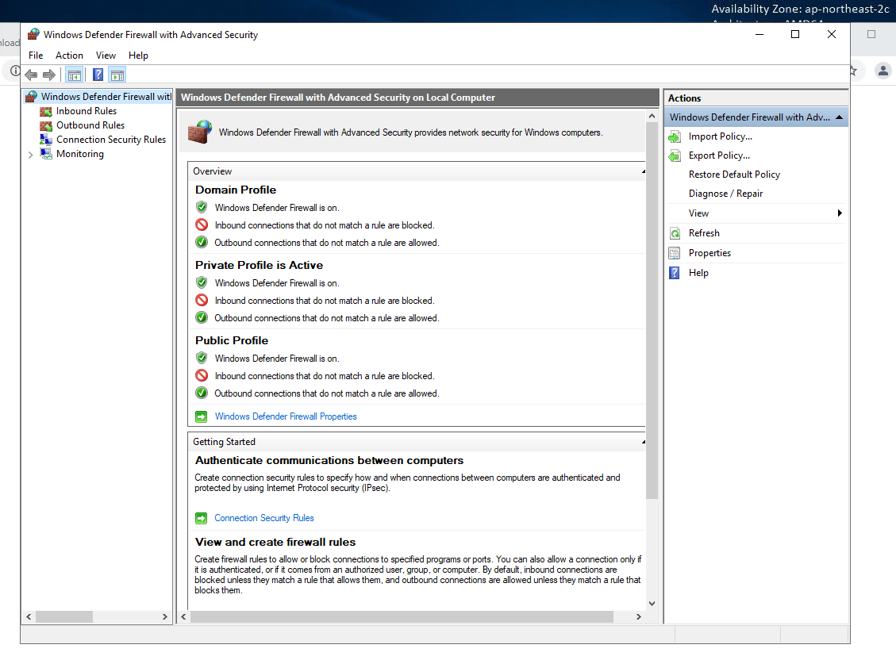Click the Properties icon in Actions pane
This screenshot has height=660, width=896.
(x=675, y=253)
